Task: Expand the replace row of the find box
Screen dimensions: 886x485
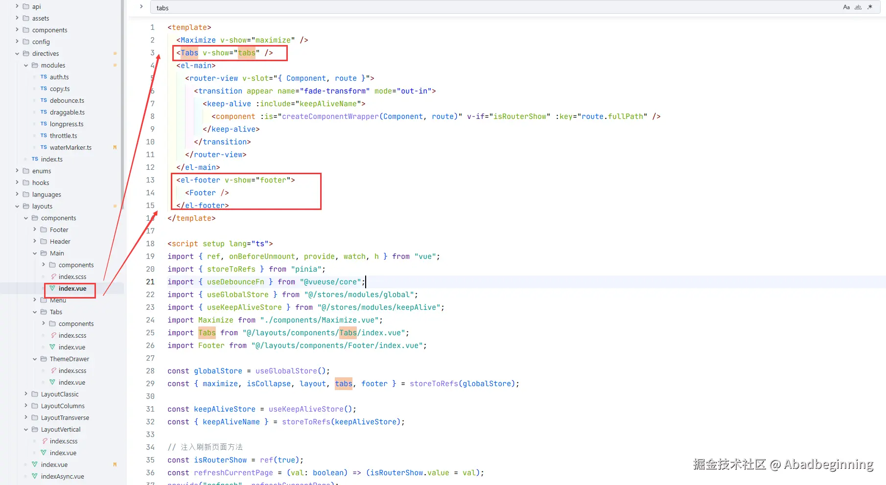Action: point(141,7)
